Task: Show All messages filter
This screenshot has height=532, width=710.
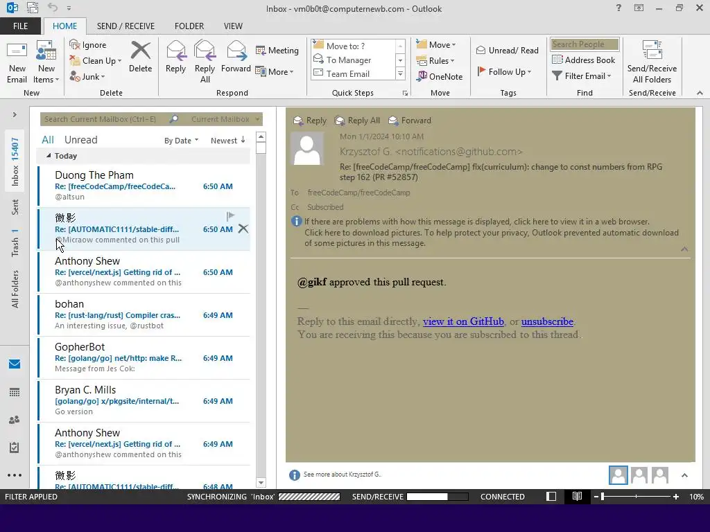Action: click(48, 140)
